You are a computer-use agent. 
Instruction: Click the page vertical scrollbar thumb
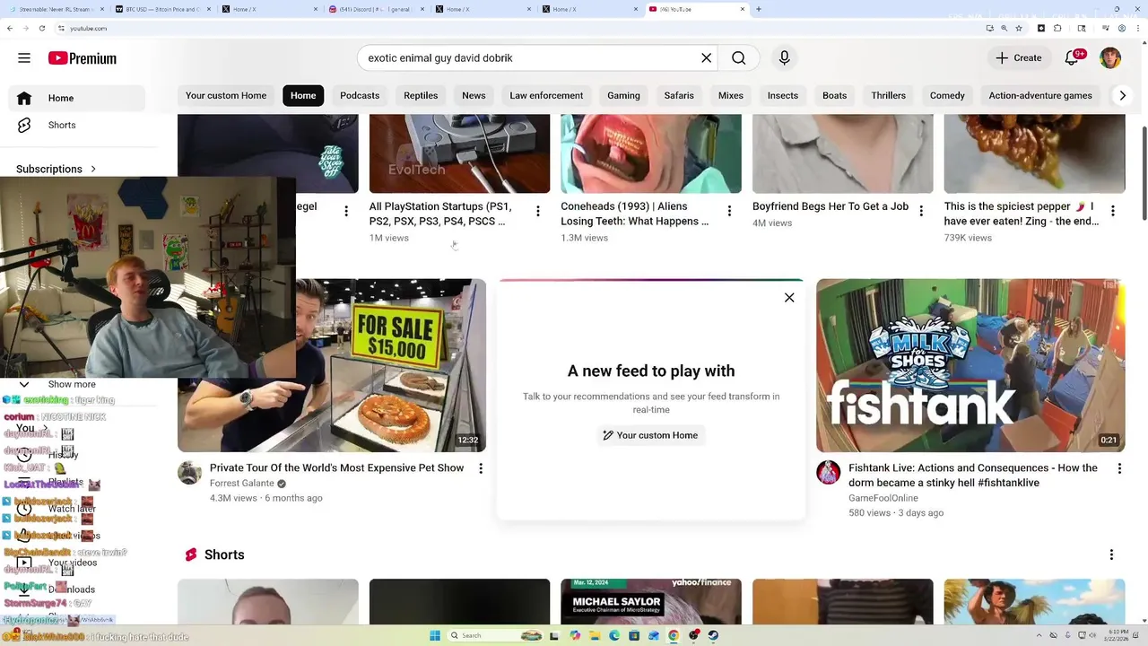(x=1144, y=172)
